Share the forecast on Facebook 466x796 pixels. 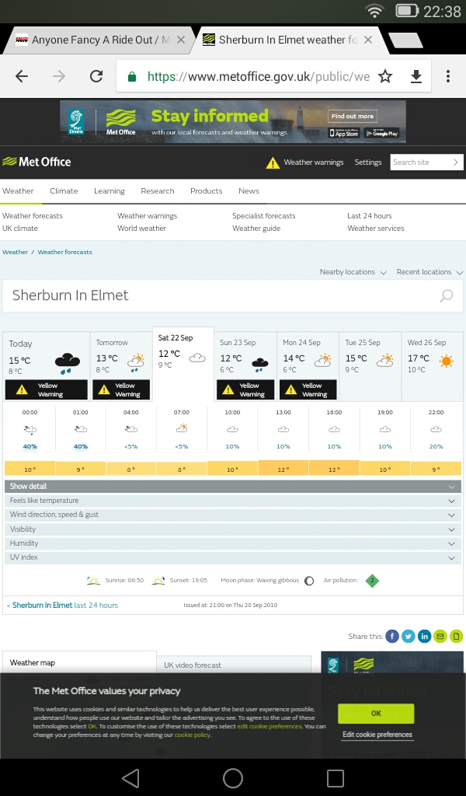(392, 636)
